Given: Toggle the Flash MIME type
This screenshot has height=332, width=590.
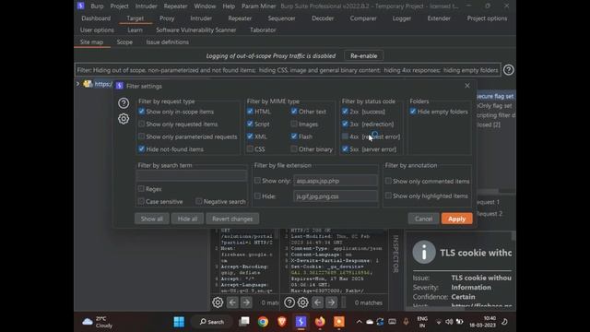Looking at the screenshot, I should click(294, 136).
